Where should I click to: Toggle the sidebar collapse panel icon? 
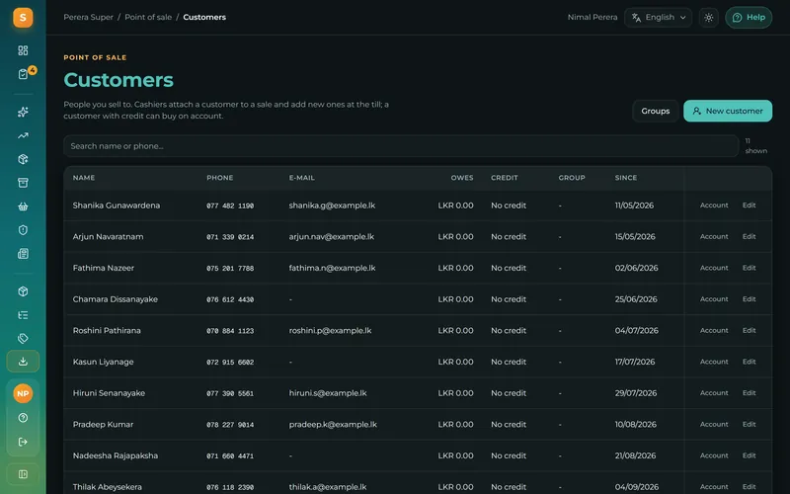(23, 474)
